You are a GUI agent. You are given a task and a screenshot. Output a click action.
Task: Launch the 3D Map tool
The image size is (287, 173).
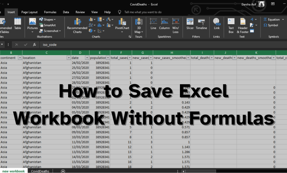(138, 25)
